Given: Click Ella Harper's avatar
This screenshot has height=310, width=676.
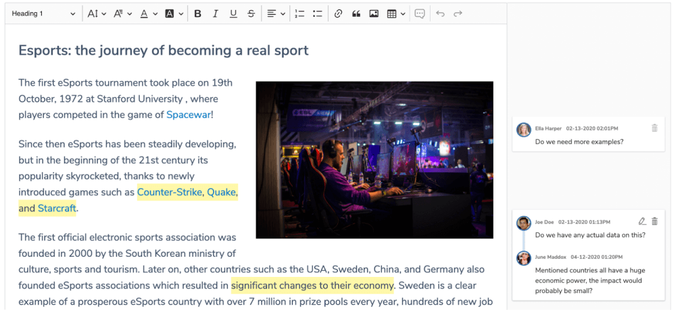Looking at the screenshot, I should coord(523,130).
